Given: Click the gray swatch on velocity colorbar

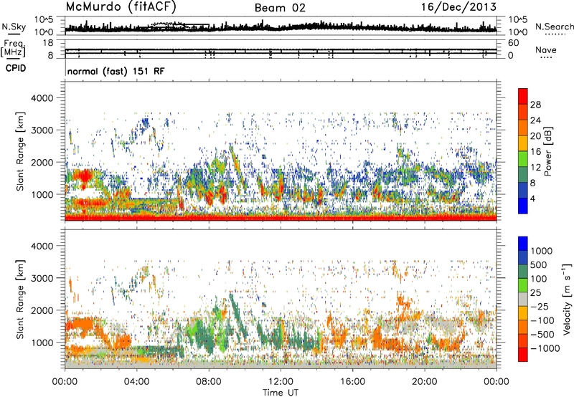Looking at the screenshot, I should pyautogui.click(x=523, y=299).
